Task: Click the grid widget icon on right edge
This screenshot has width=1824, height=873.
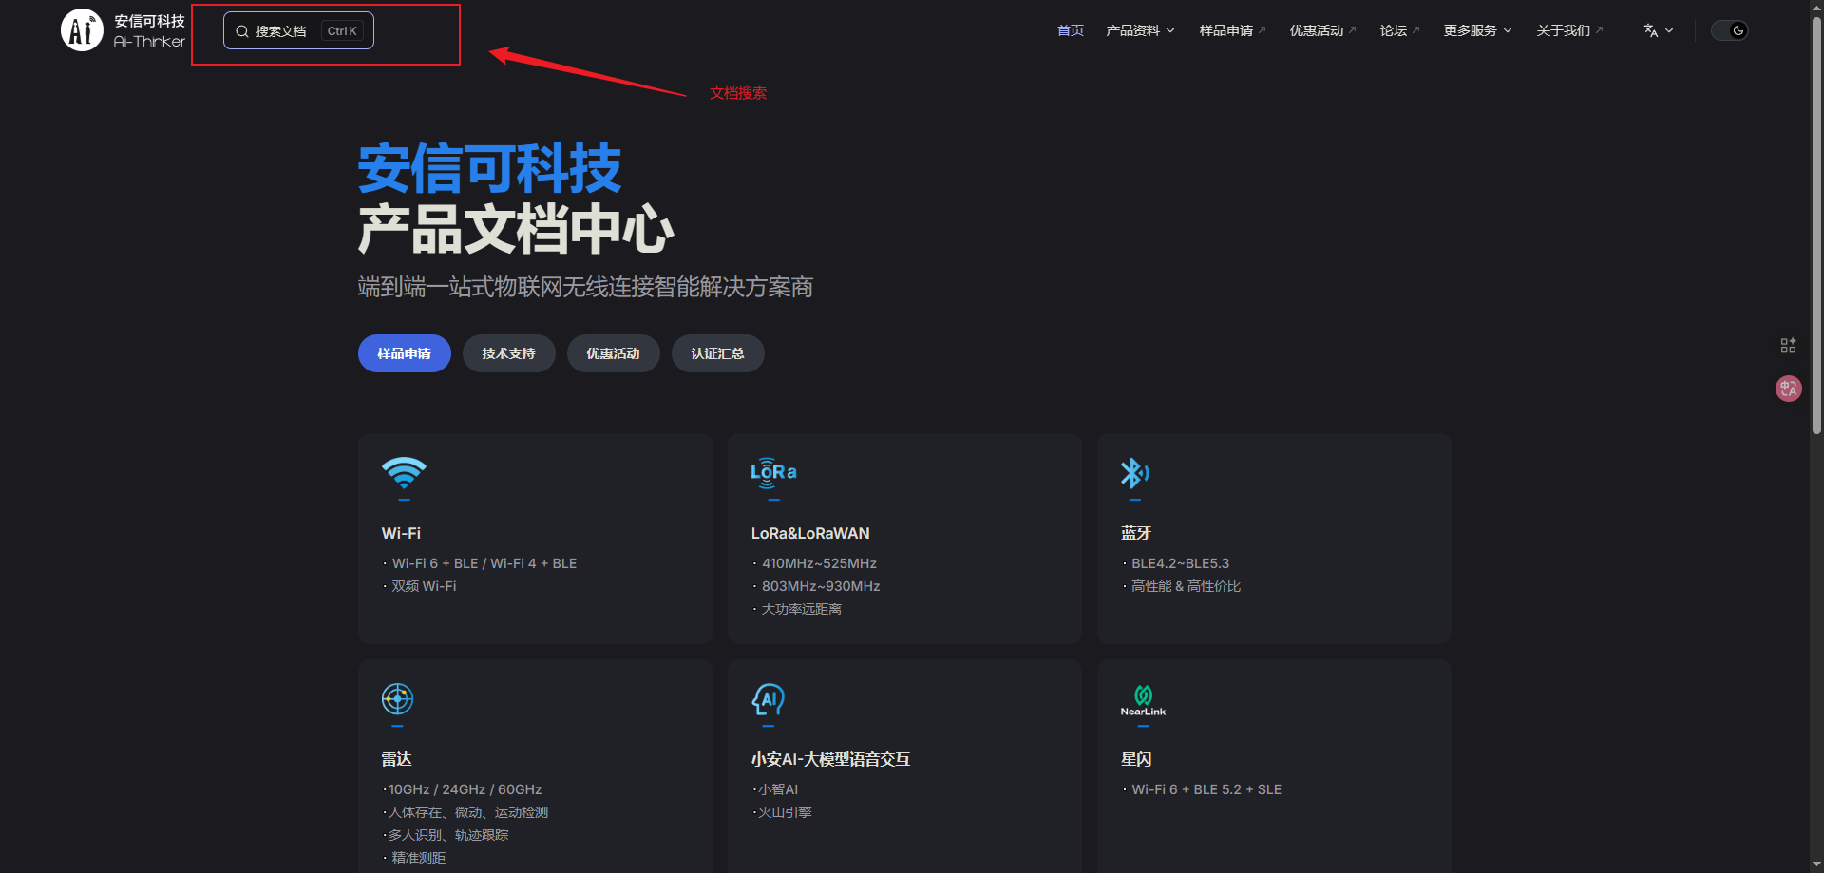Action: (1788, 346)
